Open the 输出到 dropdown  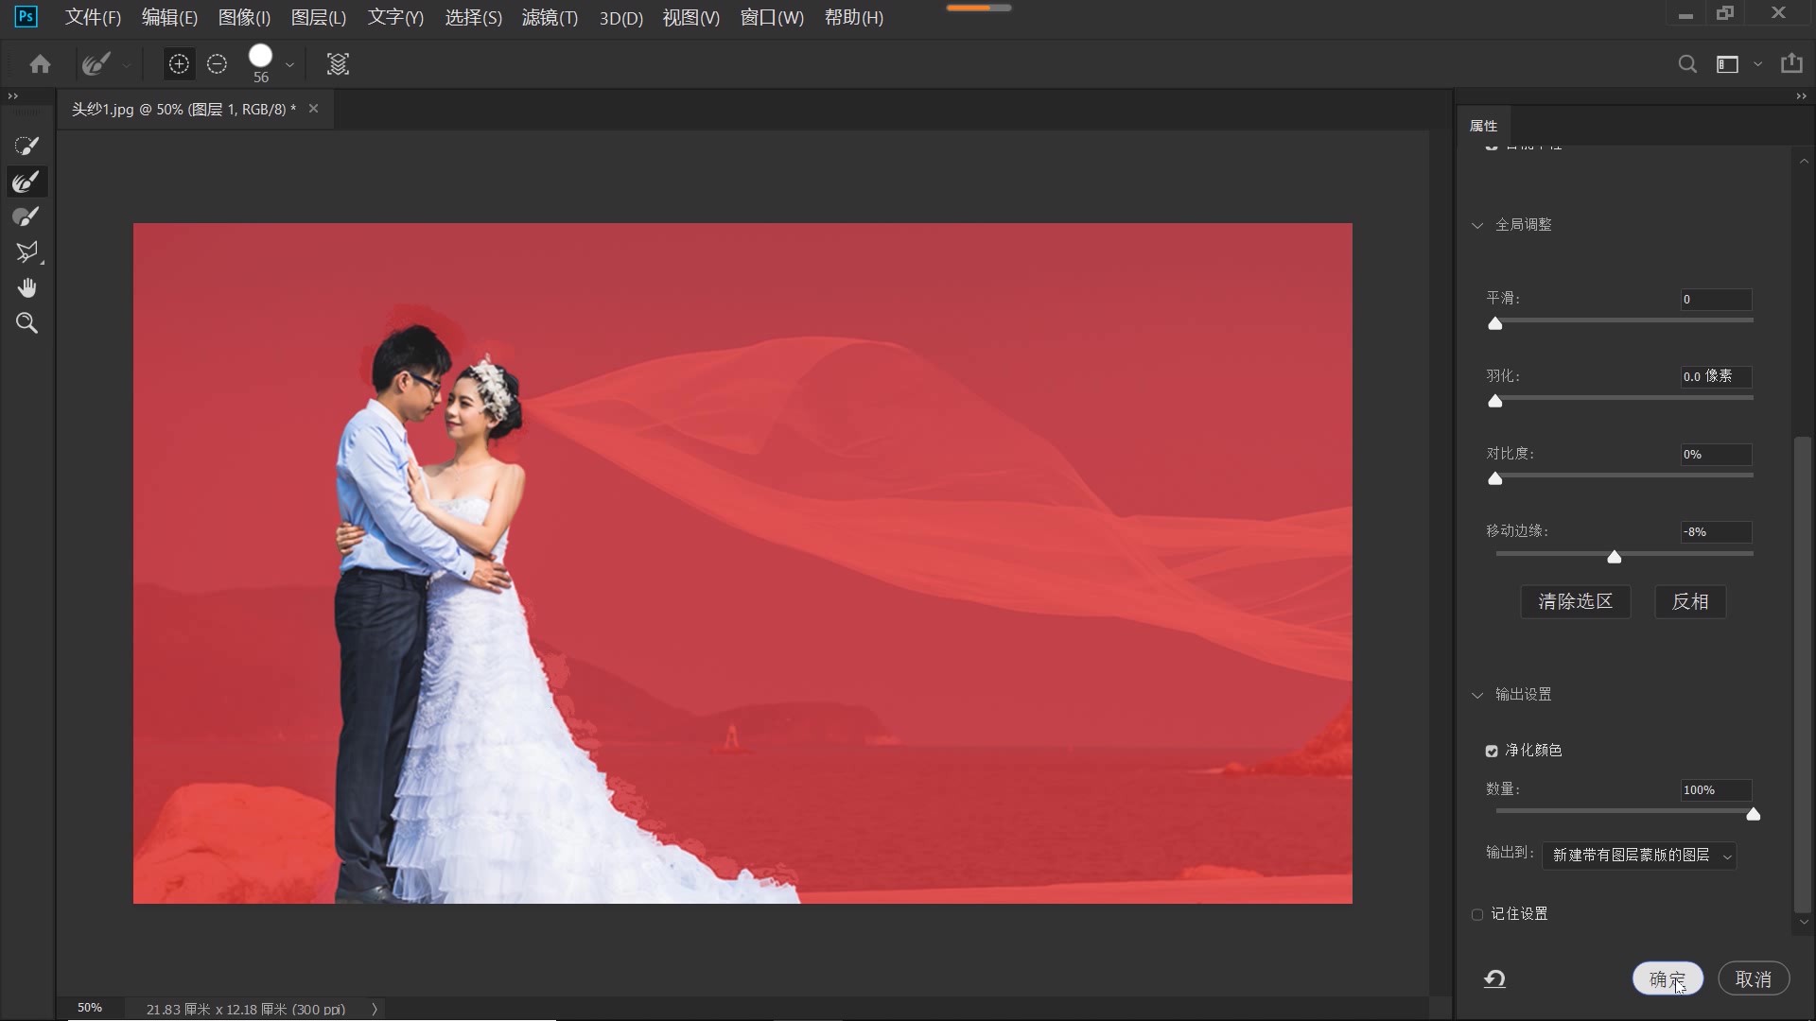coord(1638,856)
